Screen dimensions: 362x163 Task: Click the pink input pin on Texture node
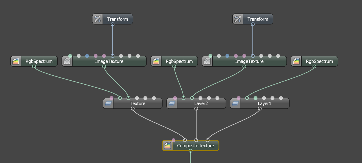point(112,98)
